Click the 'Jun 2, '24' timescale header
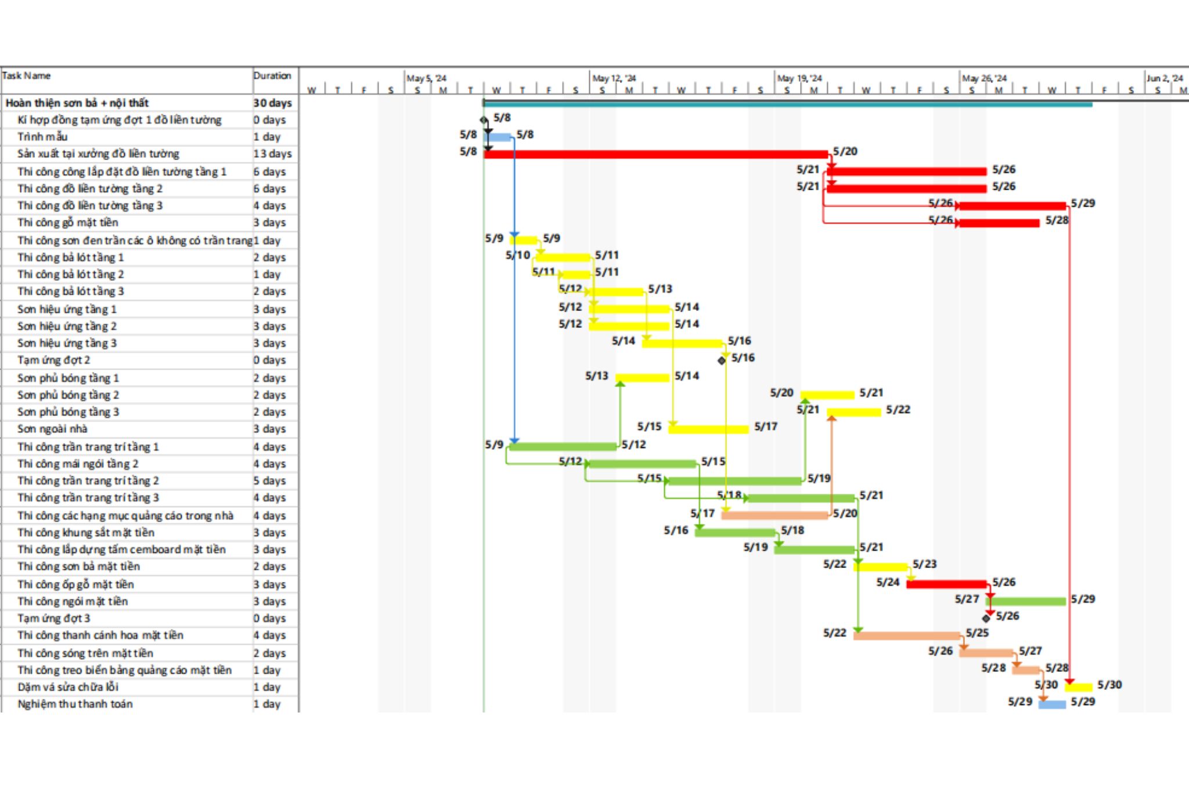 tap(1165, 78)
